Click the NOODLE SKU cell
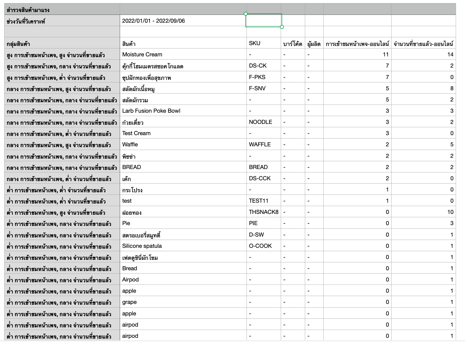465x342 pixels. [264, 122]
